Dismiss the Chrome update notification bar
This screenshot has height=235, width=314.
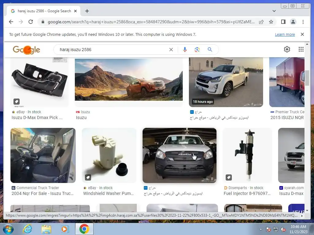coord(302,34)
